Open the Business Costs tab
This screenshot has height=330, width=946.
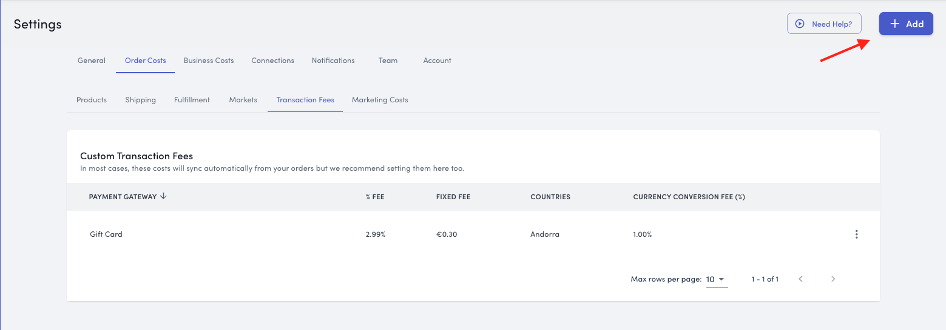(x=209, y=61)
